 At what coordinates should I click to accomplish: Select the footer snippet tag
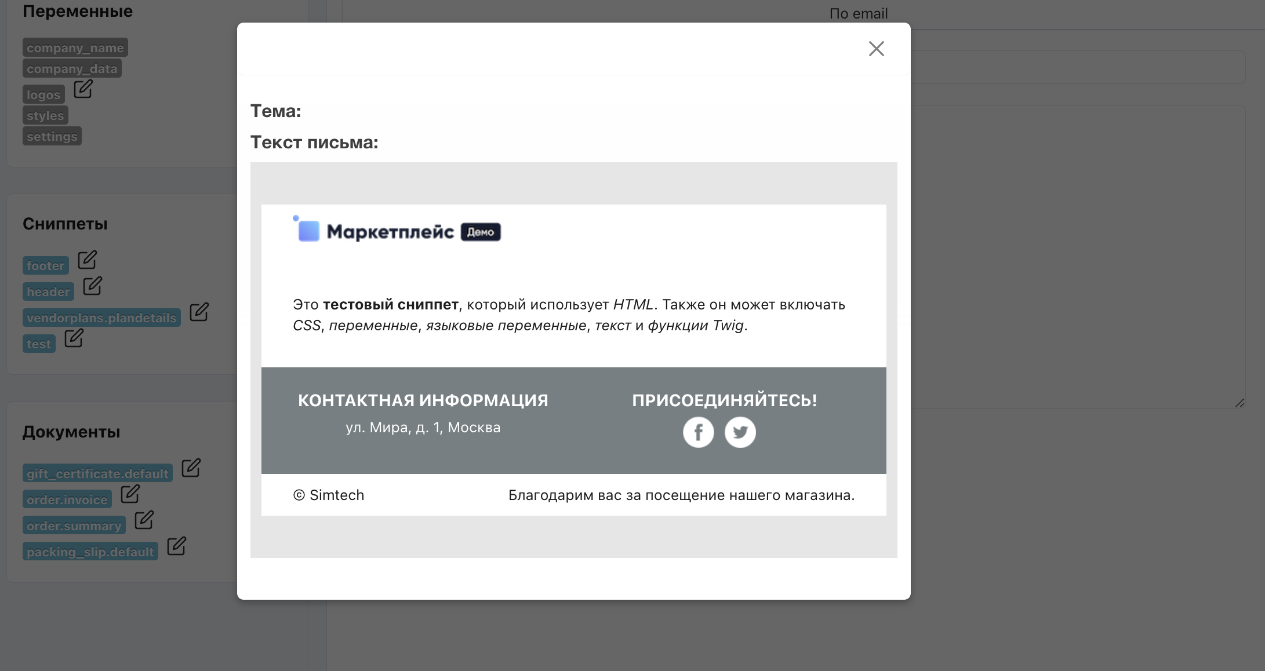click(x=45, y=265)
